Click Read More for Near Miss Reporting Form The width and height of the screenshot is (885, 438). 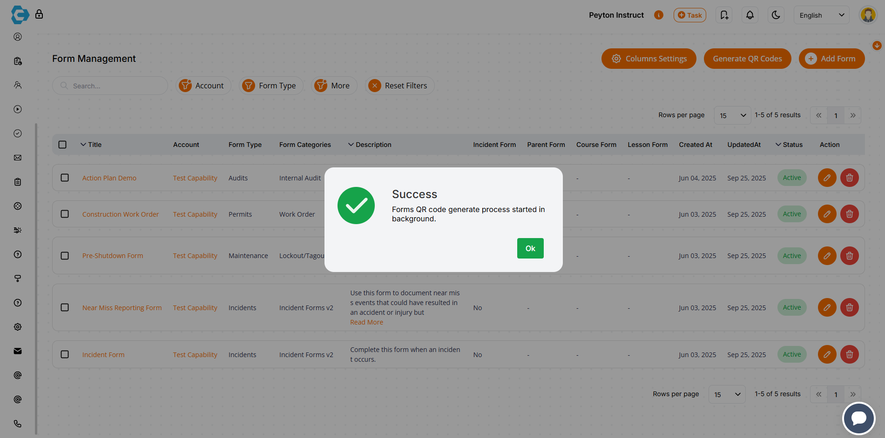(x=366, y=322)
